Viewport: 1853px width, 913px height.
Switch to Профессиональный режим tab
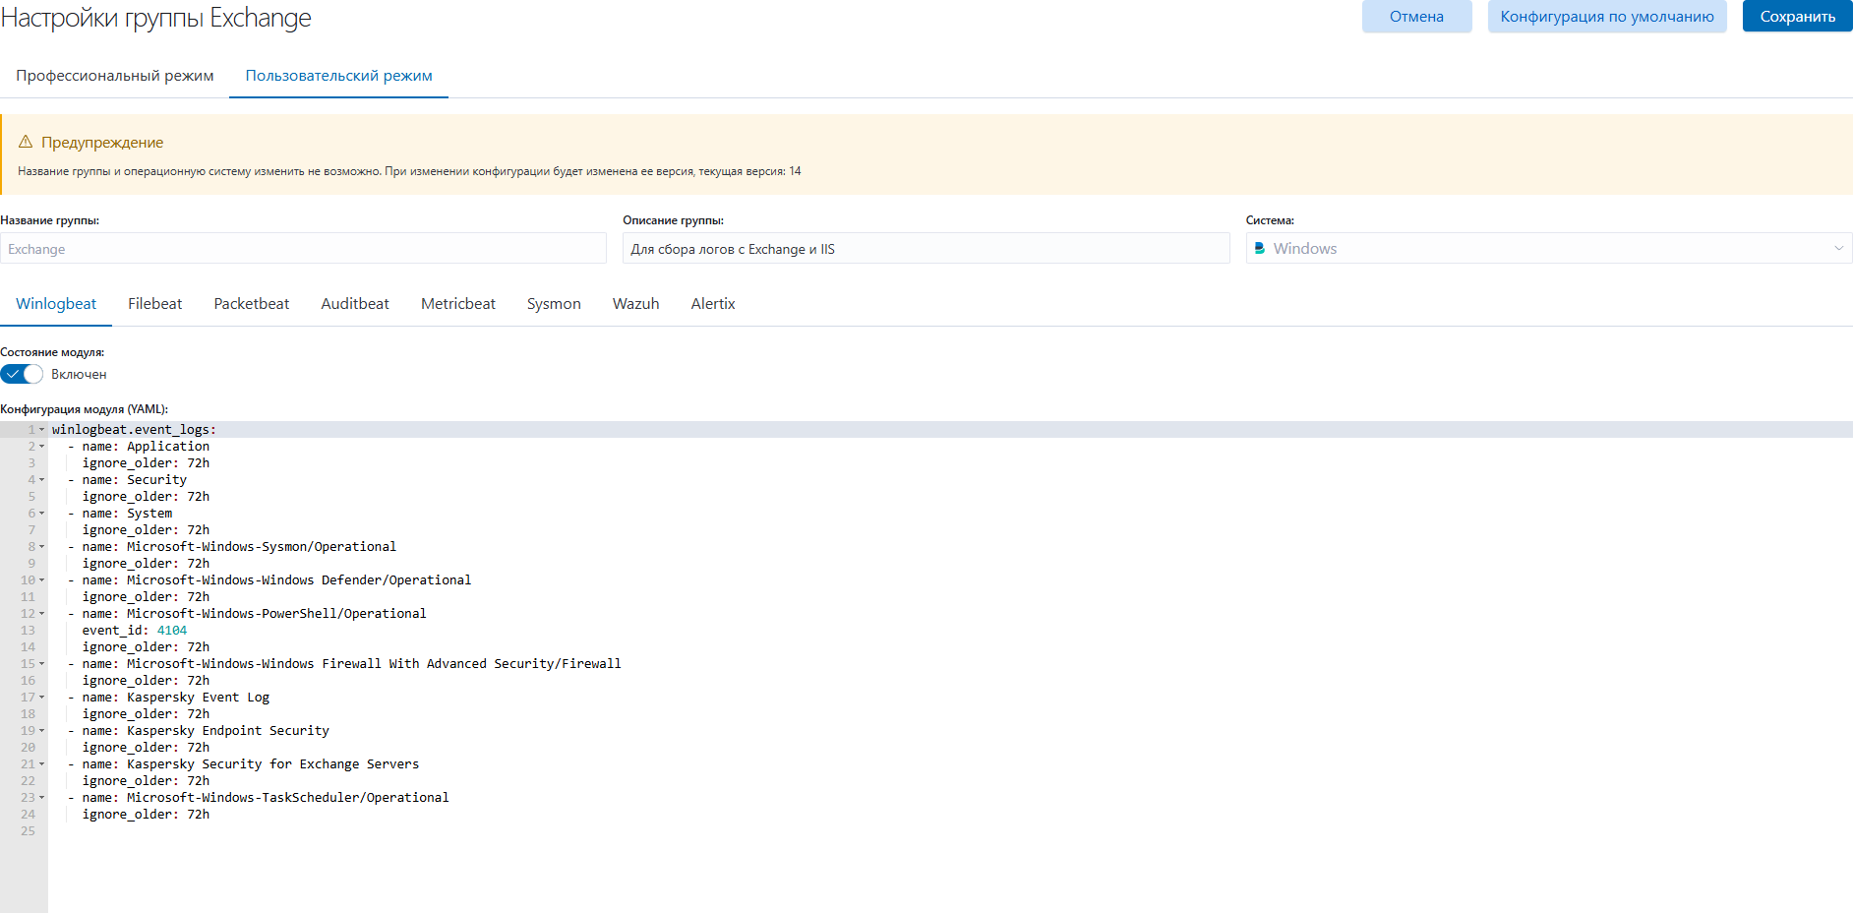click(x=115, y=76)
